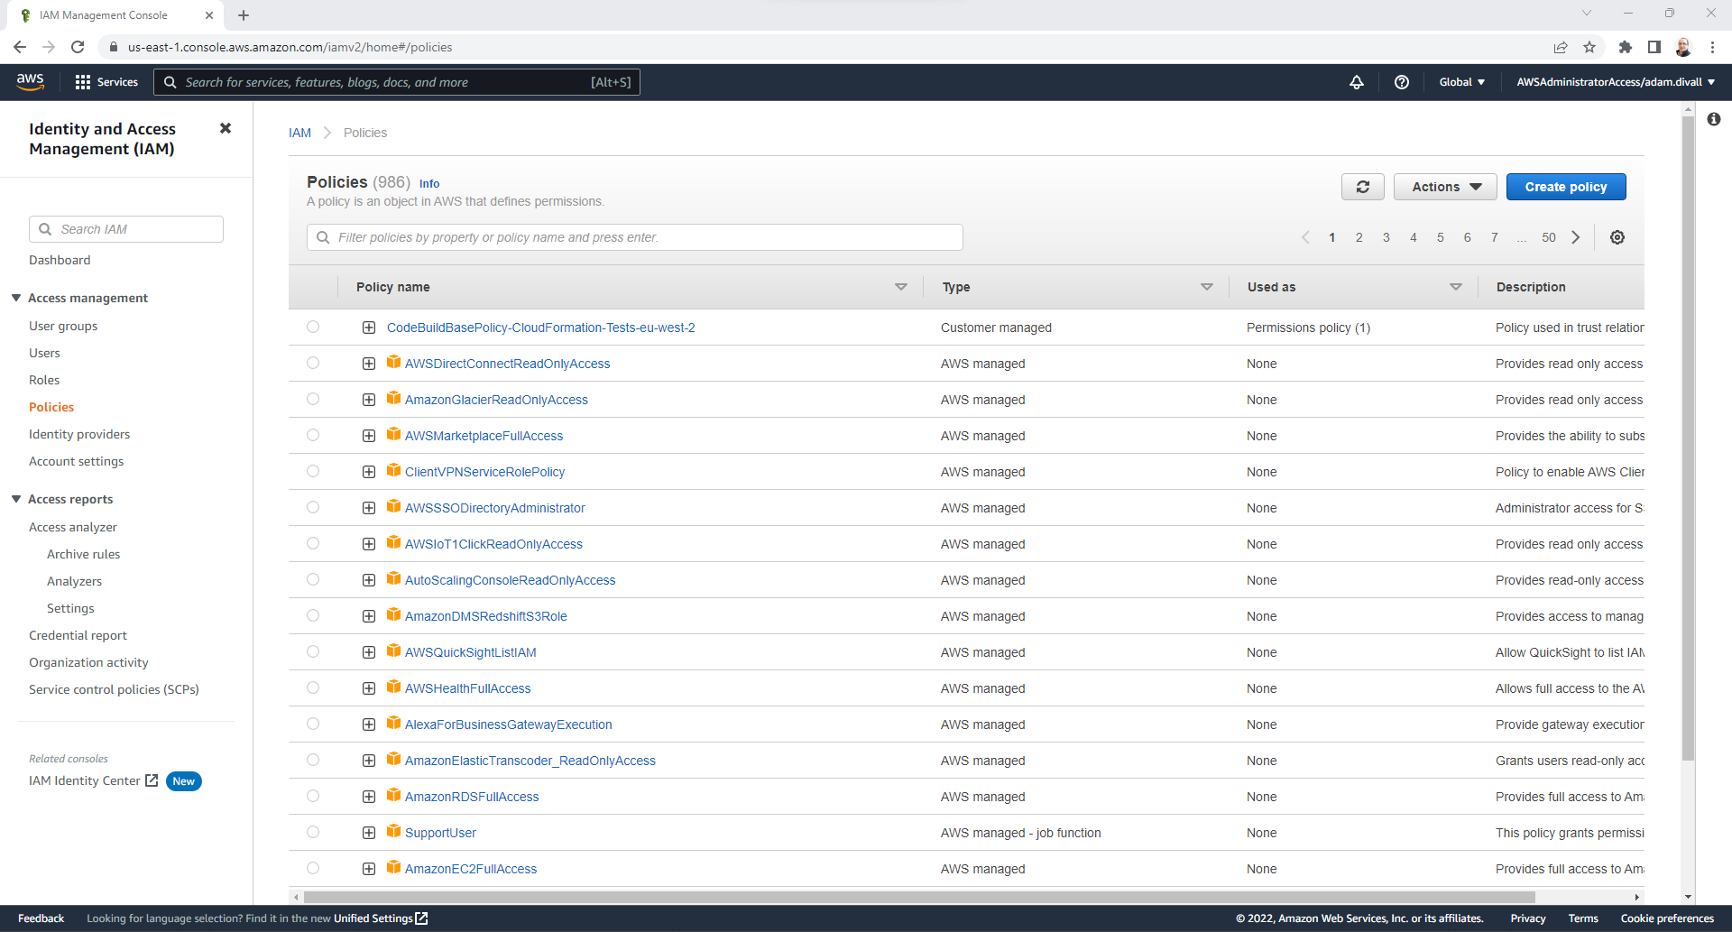This screenshot has width=1732, height=932.
Task: Open Roles in the sidebar
Action: (x=44, y=380)
